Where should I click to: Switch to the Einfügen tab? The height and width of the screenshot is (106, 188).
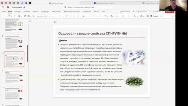tap(17, 12)
